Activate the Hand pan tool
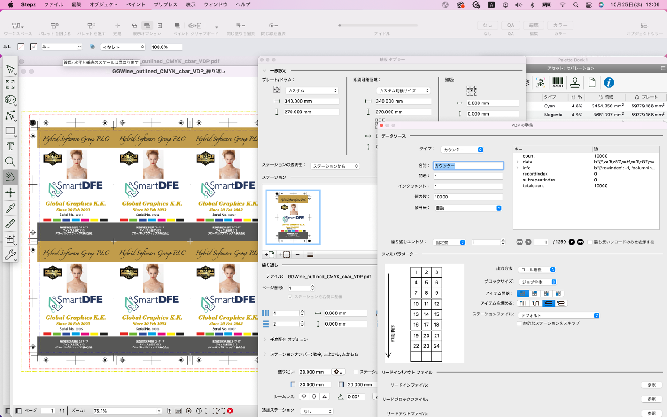This screenshot has width=667, height=417. (x=10, y=177)
